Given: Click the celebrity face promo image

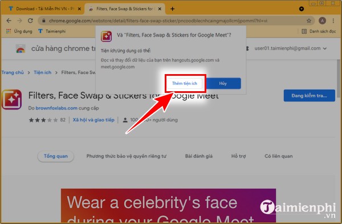Looking at the screenshot, I should (x=168, y=205).
